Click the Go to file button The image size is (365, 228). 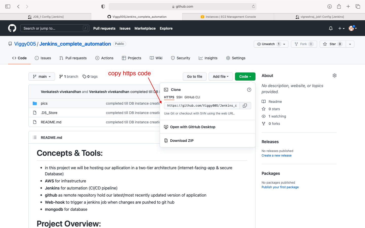(x=195, y=77)
